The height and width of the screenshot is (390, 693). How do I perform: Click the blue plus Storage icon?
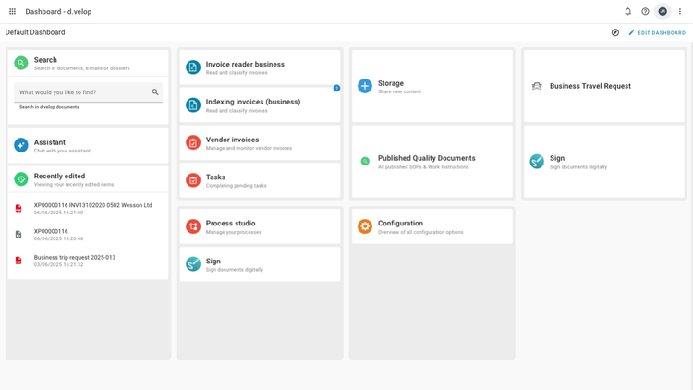click(365, 86)
